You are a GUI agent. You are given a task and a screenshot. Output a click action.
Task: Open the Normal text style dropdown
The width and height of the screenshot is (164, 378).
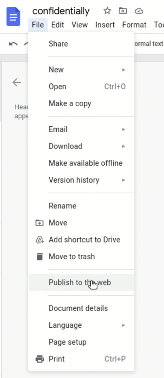(149, 44)
